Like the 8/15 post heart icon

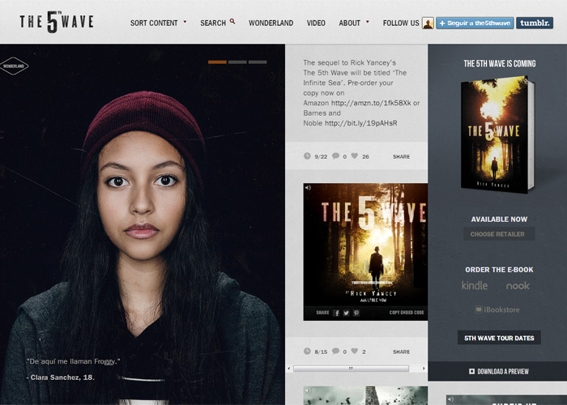pos(355,351)
